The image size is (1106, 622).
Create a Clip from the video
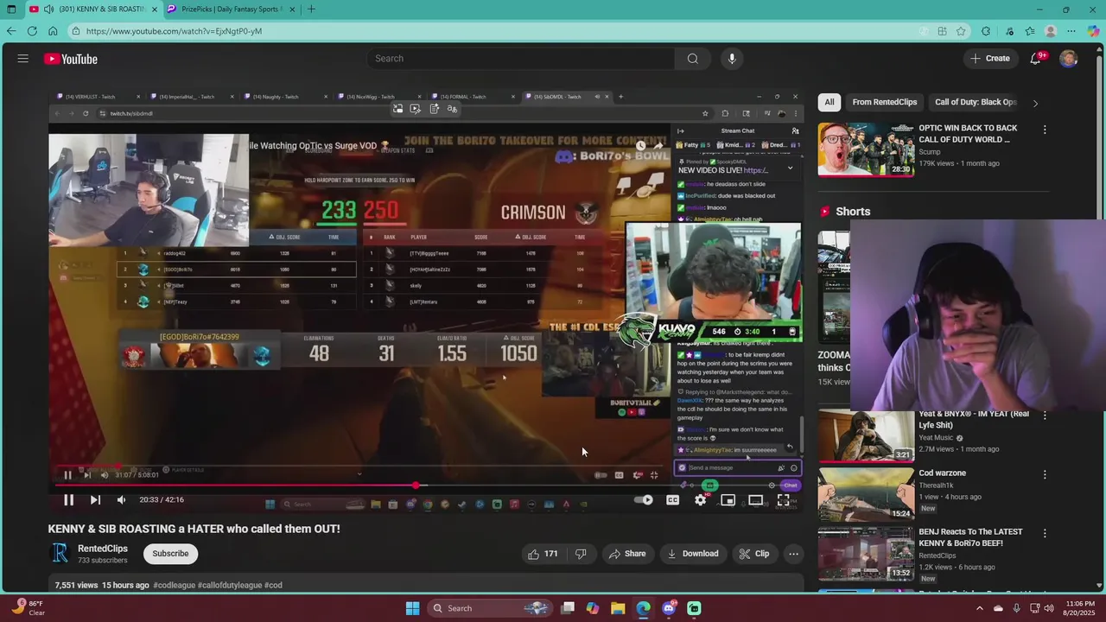(x=754, y=554)
